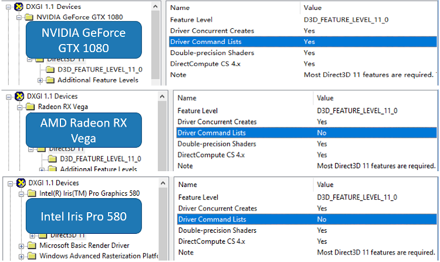440x262 pixels.
Task: Click the folder icon beside NVIDIA GeForce GTX 1080
Action: pyautogui.click(x=29, y=17)
